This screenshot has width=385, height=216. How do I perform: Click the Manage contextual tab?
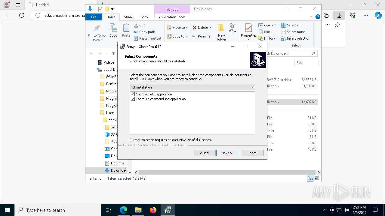click(172, 10)
